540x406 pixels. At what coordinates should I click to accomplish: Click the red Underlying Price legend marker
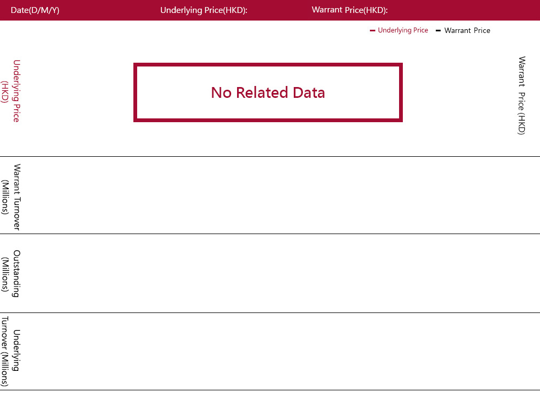372,31
